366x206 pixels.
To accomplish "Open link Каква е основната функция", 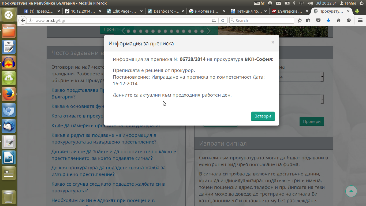I will click(78, 106).
